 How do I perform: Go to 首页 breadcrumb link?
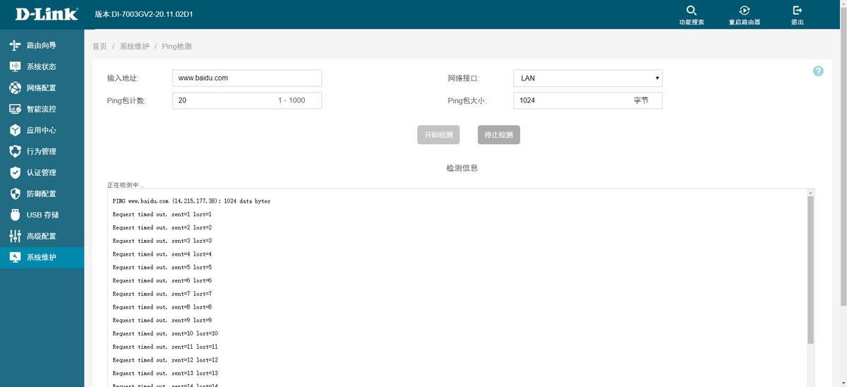point(100,47)
